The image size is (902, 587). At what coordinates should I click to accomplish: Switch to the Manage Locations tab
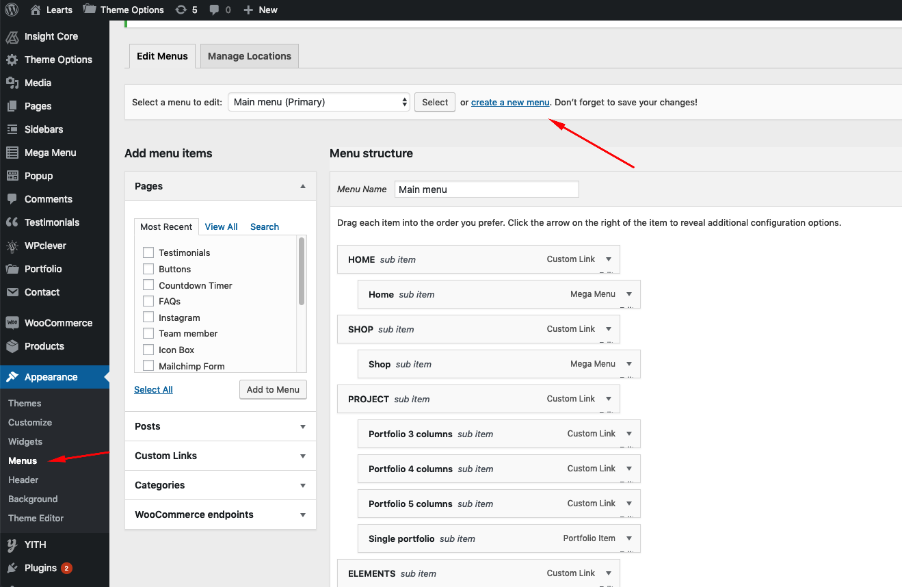[249, 56]
